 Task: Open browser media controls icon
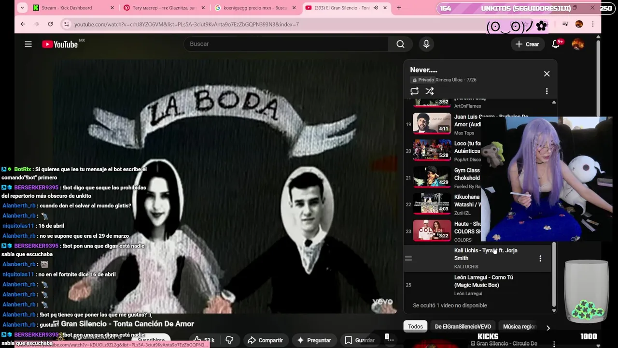tap(565, 24)
